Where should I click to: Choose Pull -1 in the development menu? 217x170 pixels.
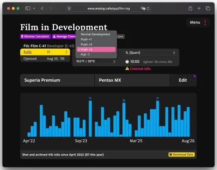pos(96,55)
